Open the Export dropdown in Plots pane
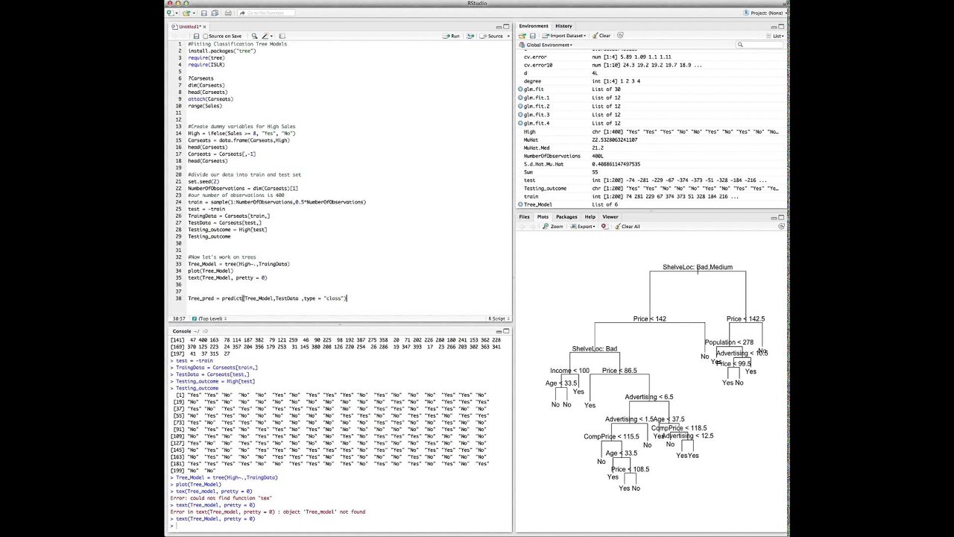Screen dimensions: 954x537 coord(583,226)
